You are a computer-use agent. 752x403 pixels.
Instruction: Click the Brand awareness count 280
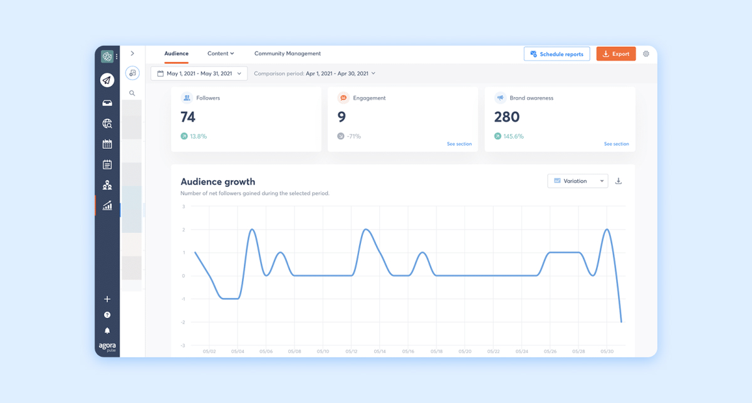click(507, 117)
